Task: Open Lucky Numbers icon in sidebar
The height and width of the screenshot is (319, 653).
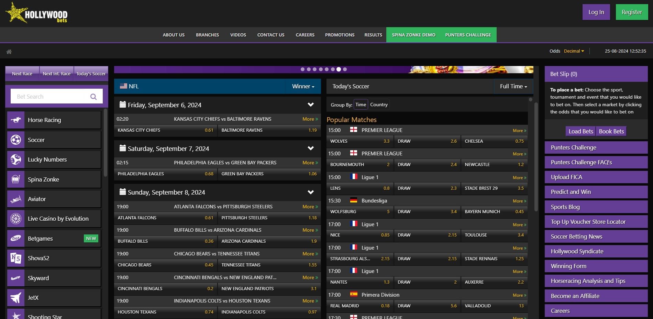Action: coord(16,159)
